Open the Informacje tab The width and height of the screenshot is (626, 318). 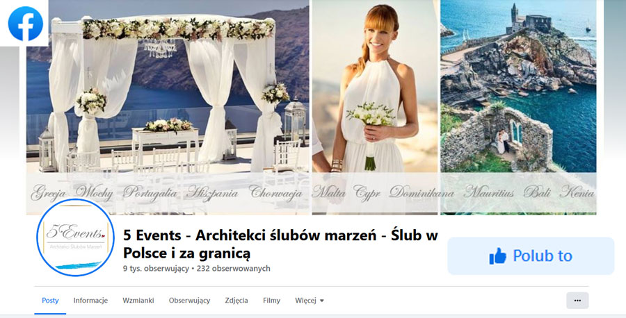90,301
